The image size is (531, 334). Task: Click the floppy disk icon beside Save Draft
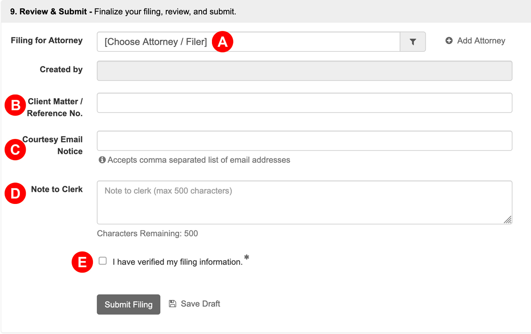(x=173, y=303)
